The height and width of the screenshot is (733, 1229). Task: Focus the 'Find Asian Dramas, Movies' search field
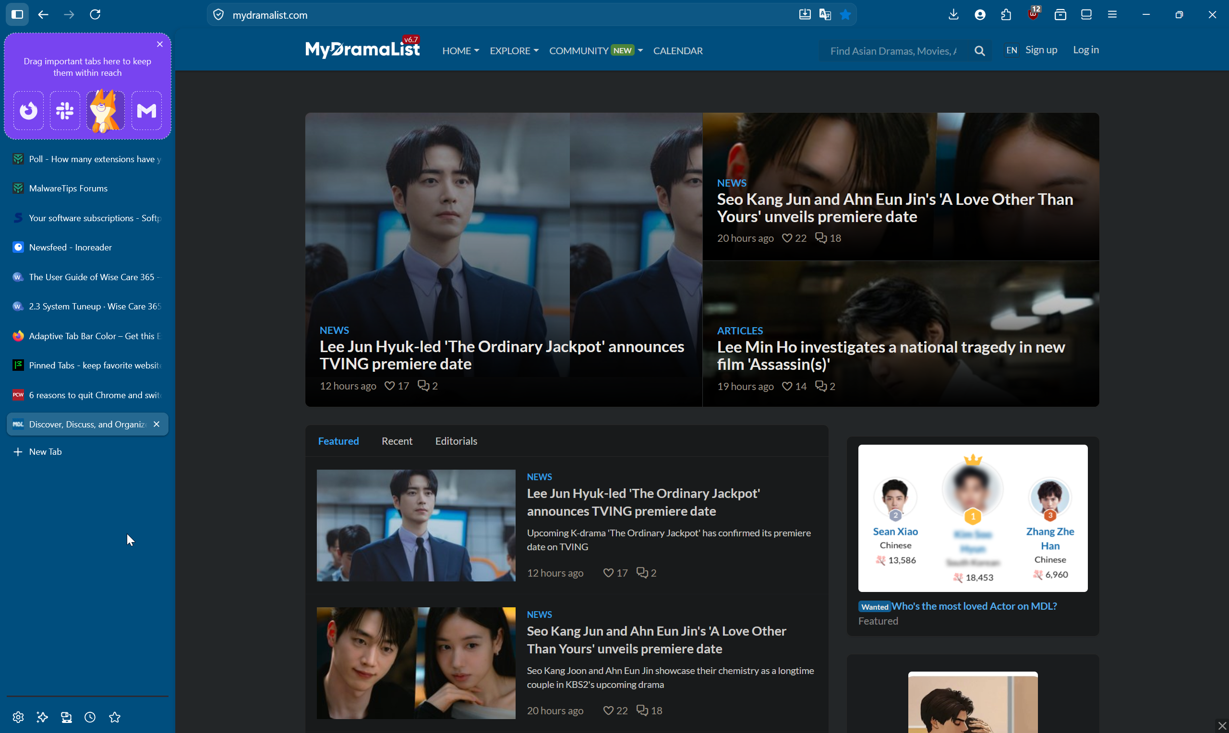[x=893, y=51]
